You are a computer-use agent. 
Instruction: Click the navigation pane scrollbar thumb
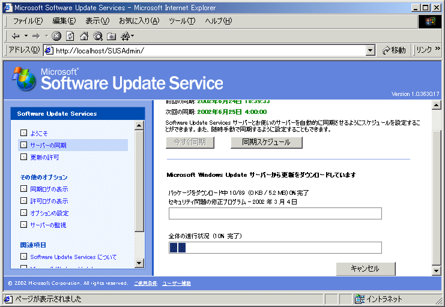tap(139, 181)
